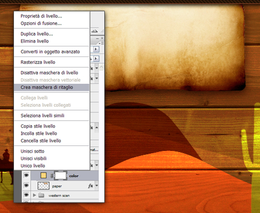Click the fx icon on paper layer
260x213 pixels.
90,186
